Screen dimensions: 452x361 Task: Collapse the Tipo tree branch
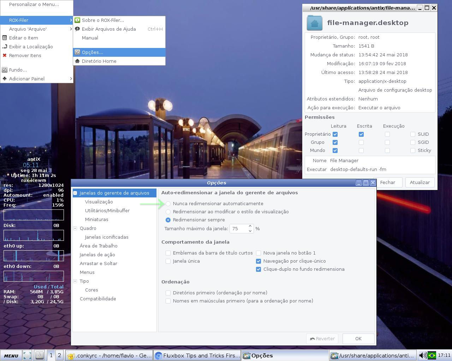pyautogui.click(x=75, y=281)
